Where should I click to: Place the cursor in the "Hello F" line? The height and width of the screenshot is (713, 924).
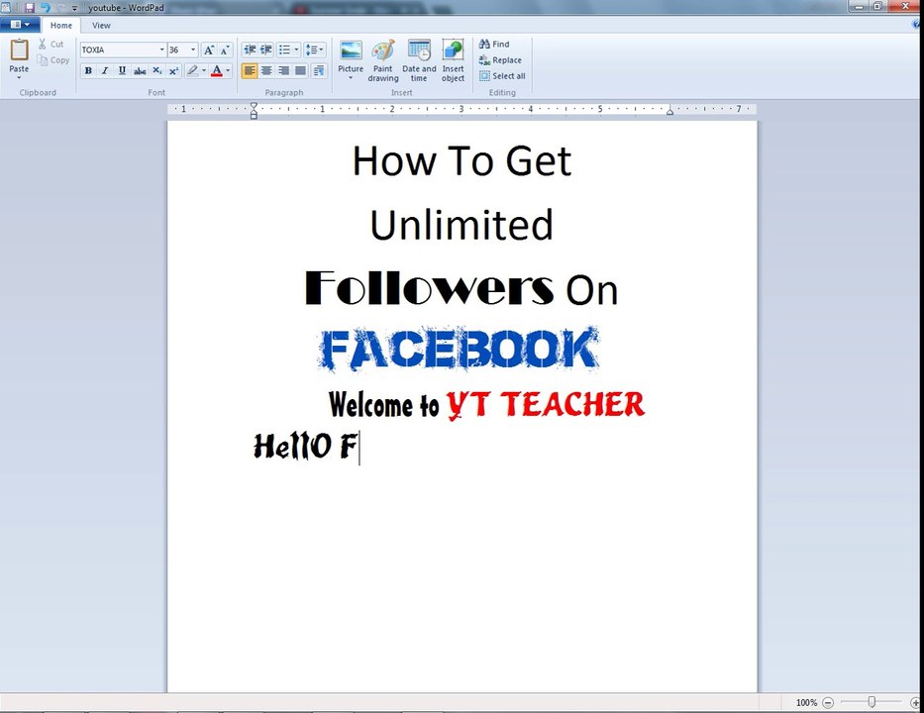(305, 446)
